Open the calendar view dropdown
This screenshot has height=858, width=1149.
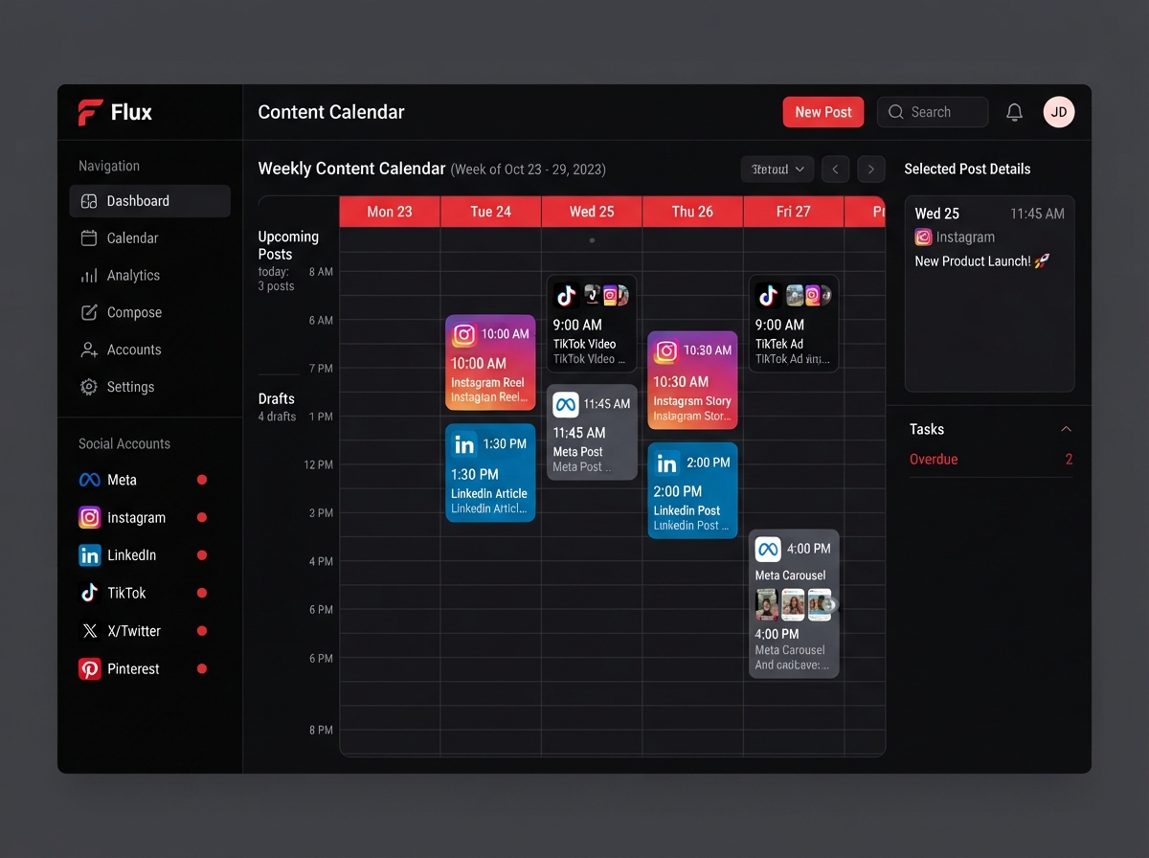click(x=777, y=169)
